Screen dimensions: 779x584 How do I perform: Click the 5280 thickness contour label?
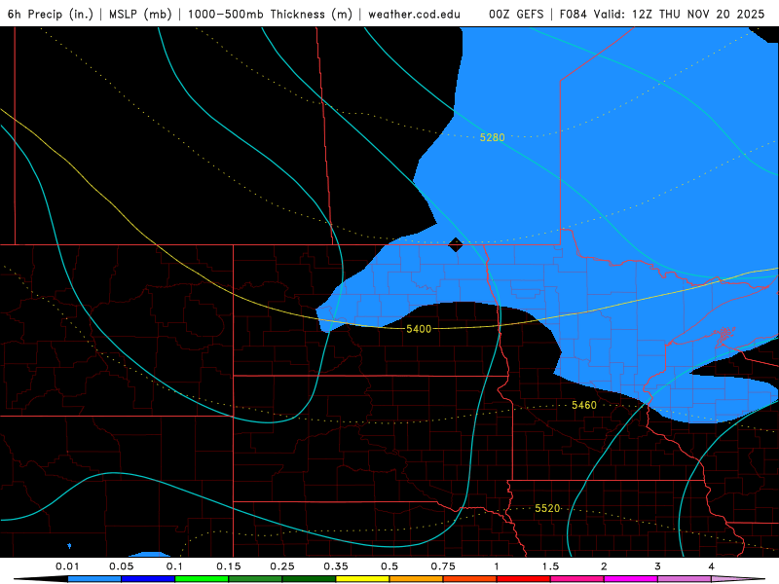point(493,137)
